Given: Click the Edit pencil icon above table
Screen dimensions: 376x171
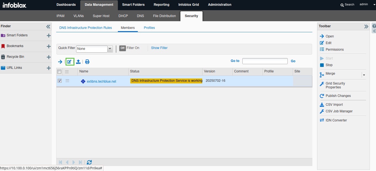Looking at the screenshot, I should click(x=69, y=62).
